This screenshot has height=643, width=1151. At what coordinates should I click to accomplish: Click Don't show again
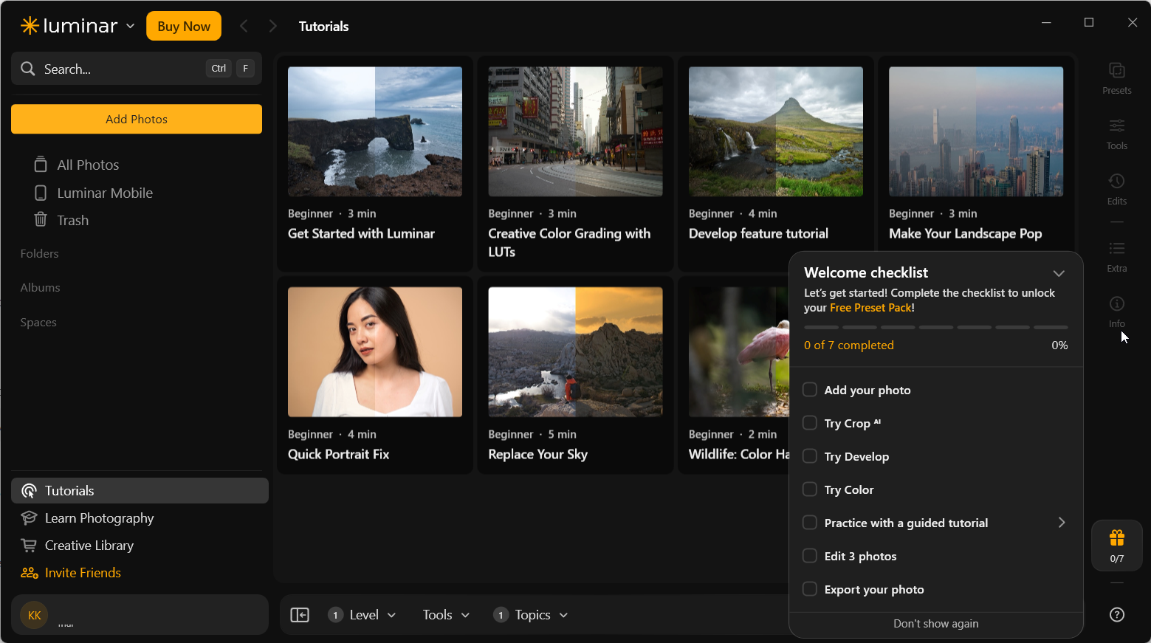tap(935, 624)
